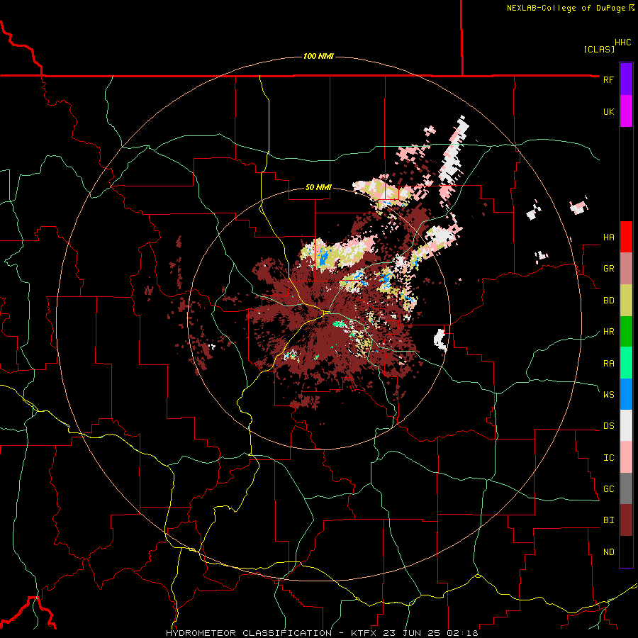Viewport: 638px width, 638px height.
Task: Select the BI brown legend swatch
Action: (626, 520)
